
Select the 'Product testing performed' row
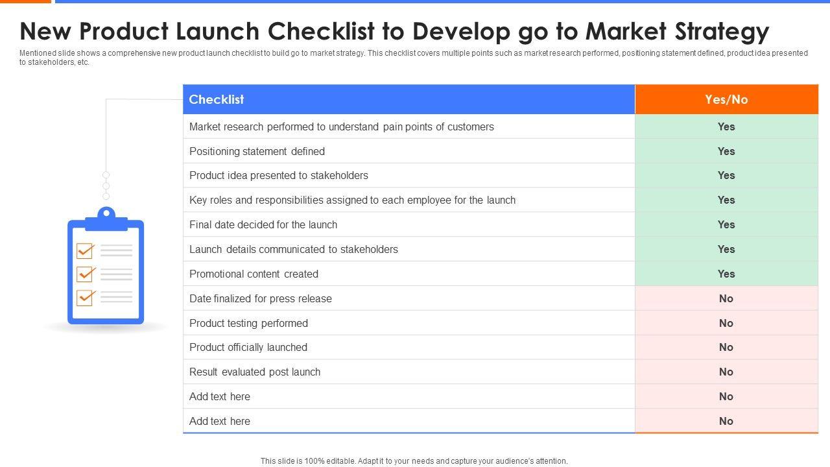click(x=249, y=323)
